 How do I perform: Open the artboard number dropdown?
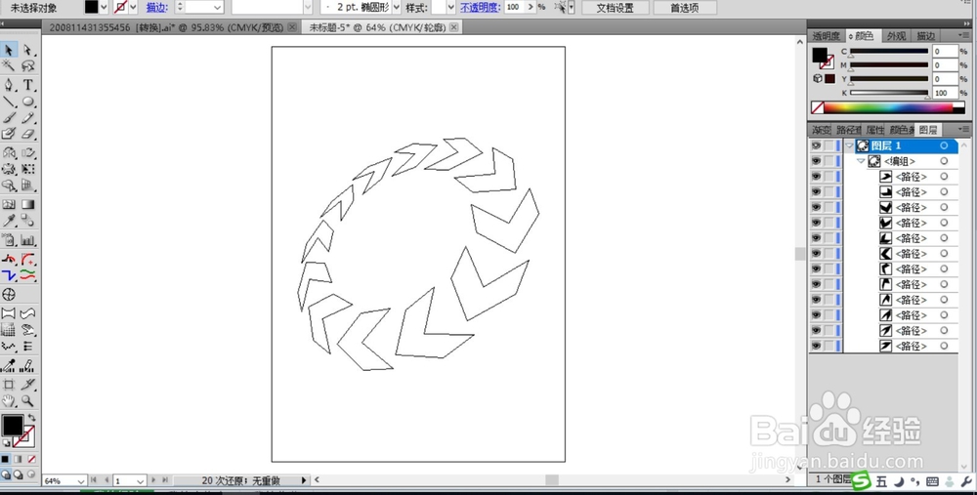pos(141,480)
